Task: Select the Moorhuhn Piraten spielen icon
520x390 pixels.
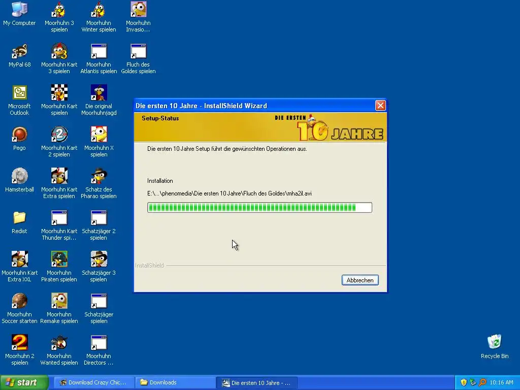Action: (x=59, y=267)
